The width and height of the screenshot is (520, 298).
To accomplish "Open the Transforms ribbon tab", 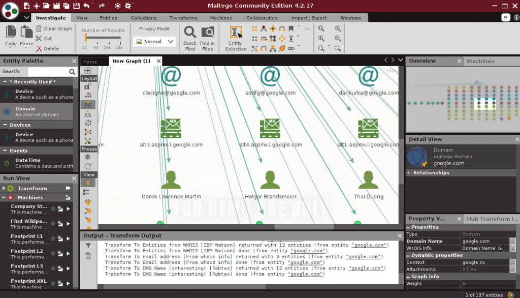I will point(183,18).
